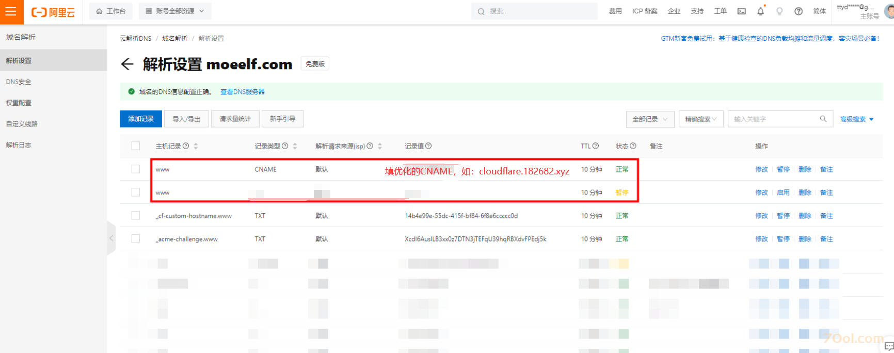Screen dimensions: 894x353
Task: Open 费用 in the top bar
Action: [x=615, y=11]
